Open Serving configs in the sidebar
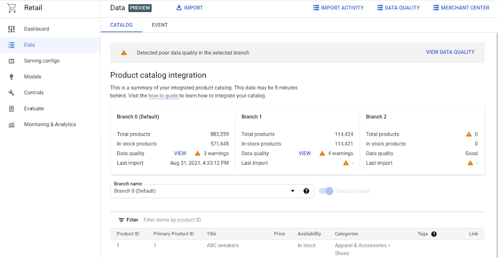498x258 pixels. (x=50, y=61)
